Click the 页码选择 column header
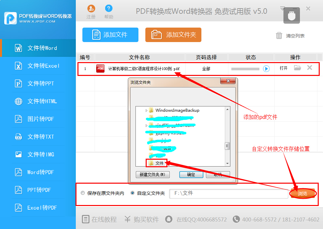This screenshot has height=229, width=323. [x=206, y=57]
